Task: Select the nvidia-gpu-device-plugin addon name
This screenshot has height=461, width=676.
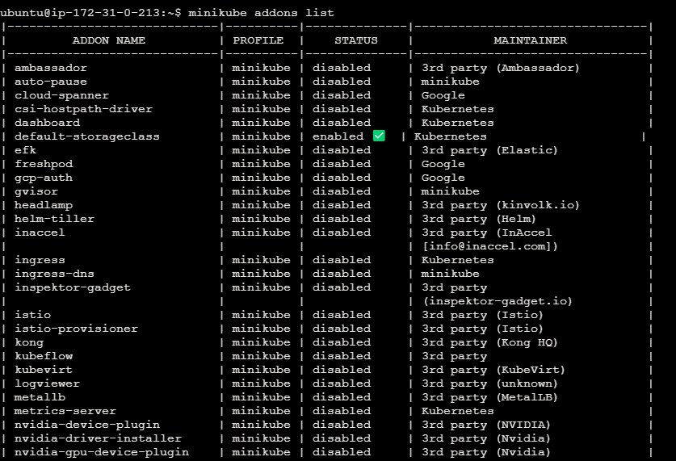Action: 102,452
